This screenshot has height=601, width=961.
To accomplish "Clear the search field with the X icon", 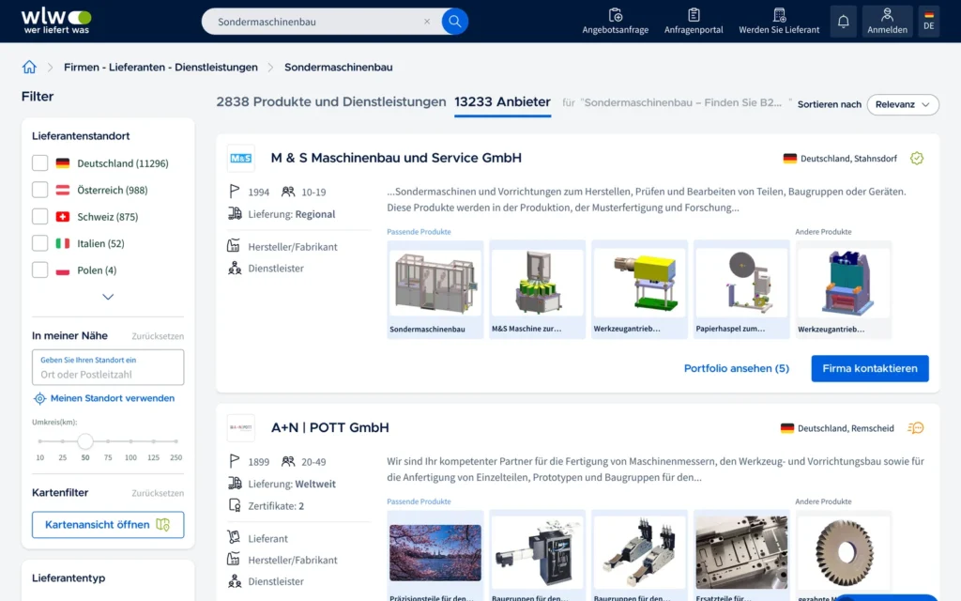I will pos(427,22).
